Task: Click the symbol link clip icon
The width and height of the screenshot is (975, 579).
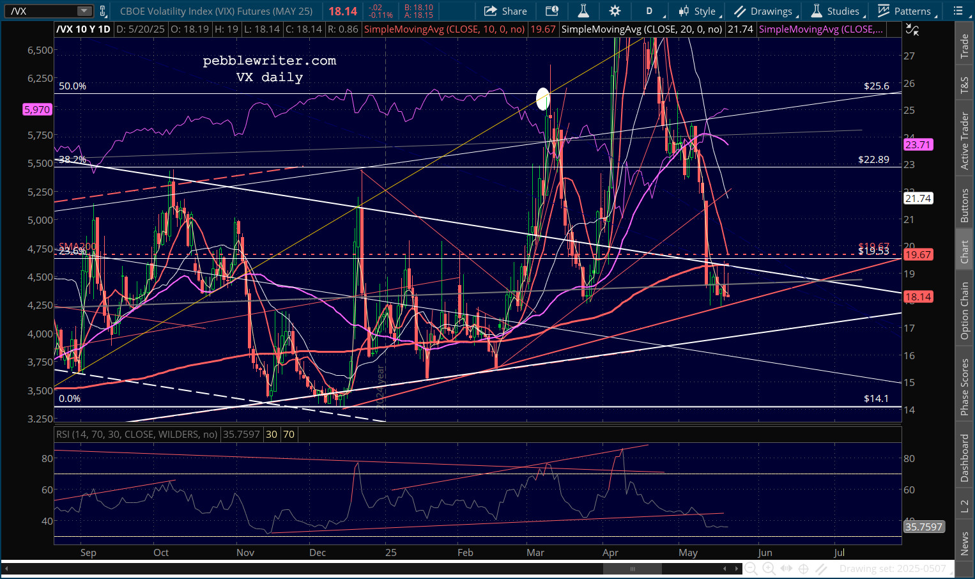Action: click(102, 11)
